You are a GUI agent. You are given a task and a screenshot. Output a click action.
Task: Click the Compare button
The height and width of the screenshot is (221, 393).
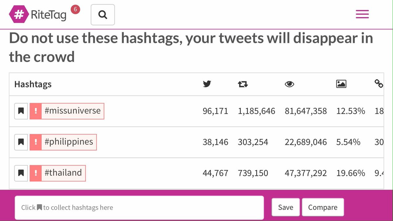click(323, 207)
